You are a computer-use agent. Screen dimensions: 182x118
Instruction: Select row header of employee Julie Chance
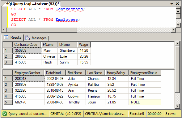pos(8,79)
